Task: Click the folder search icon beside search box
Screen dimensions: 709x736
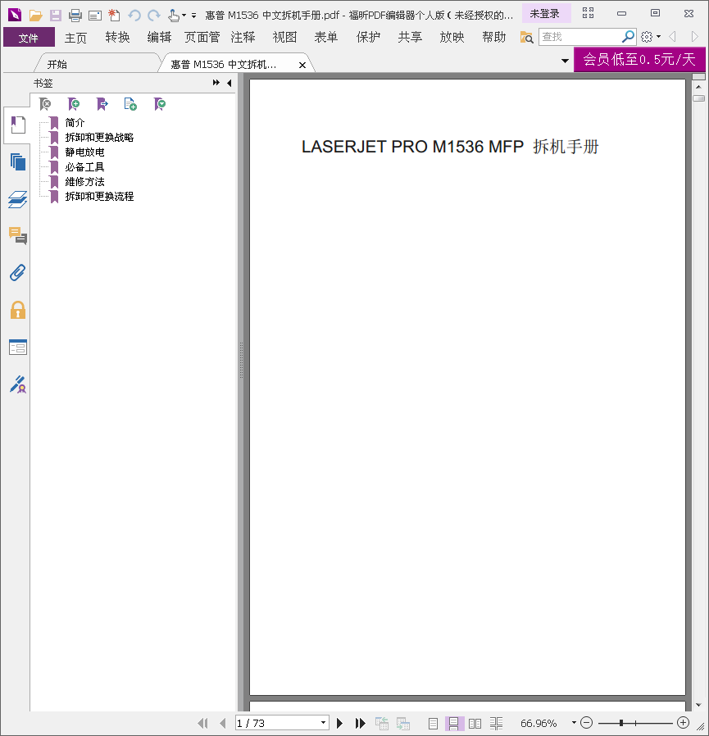Action: tap(526, 37)
